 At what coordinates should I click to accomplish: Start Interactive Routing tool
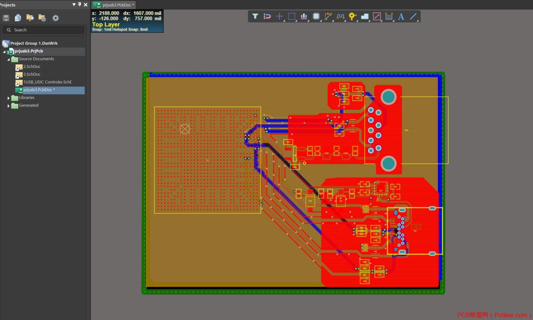point(328,16)
